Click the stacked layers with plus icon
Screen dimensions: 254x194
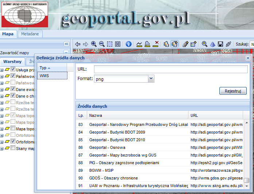[x=185, y=44]
